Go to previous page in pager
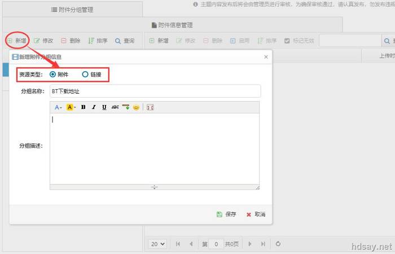Image resolution: width=395 pixels, height=254 pixels. tap(191, 244)
